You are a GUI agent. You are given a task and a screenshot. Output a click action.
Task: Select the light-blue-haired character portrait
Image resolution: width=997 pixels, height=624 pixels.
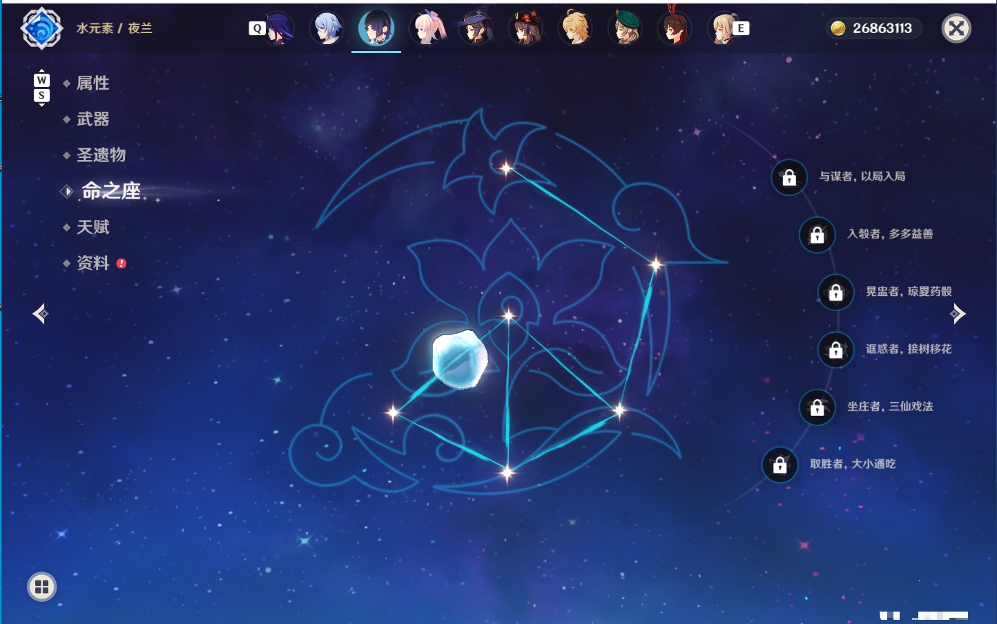327,28
